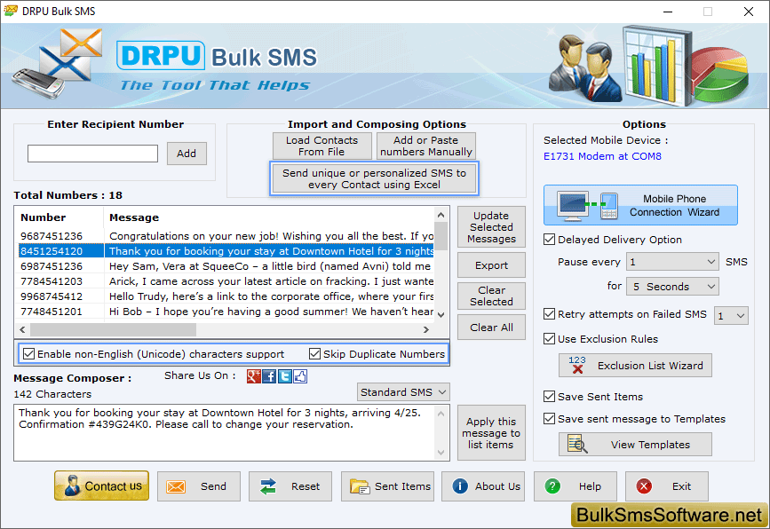Click the E1731 Modem at COM8 device link
Image resolution: width=770 pixels, height=529 pixels.
[x=602, y=156]
